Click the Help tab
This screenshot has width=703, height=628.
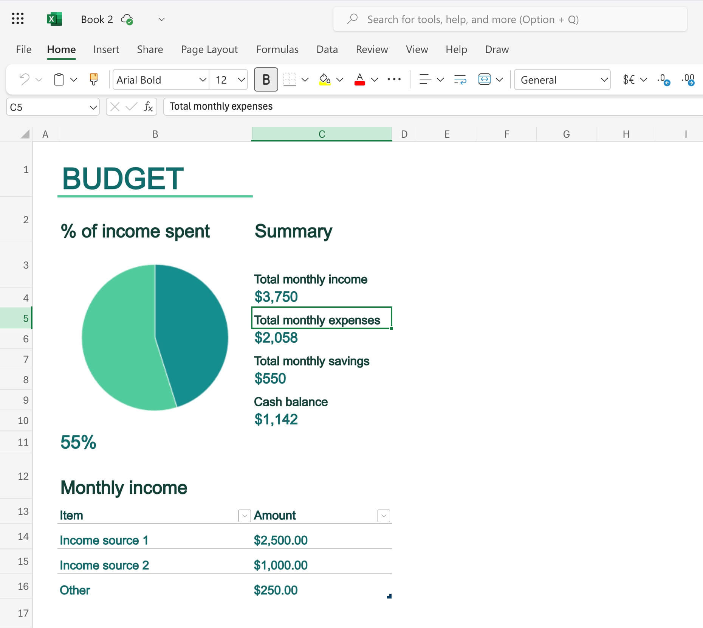(x=456, y=49)
